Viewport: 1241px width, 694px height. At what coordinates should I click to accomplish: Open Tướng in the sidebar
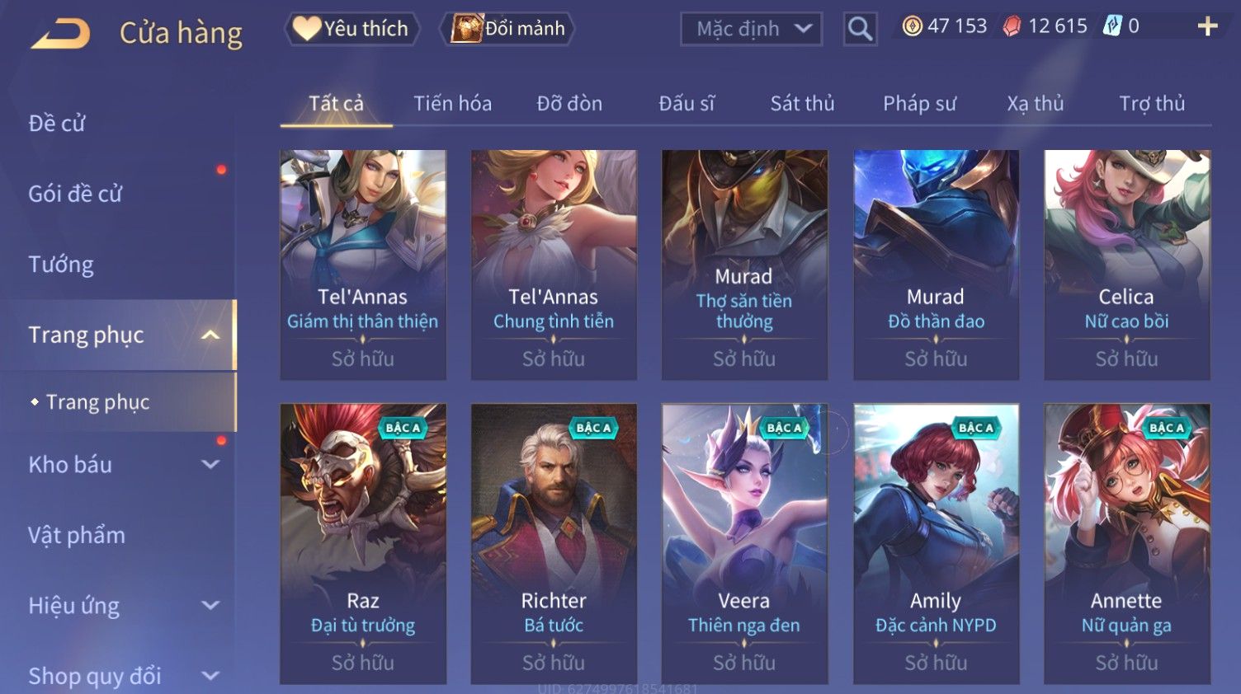(61, 265)
